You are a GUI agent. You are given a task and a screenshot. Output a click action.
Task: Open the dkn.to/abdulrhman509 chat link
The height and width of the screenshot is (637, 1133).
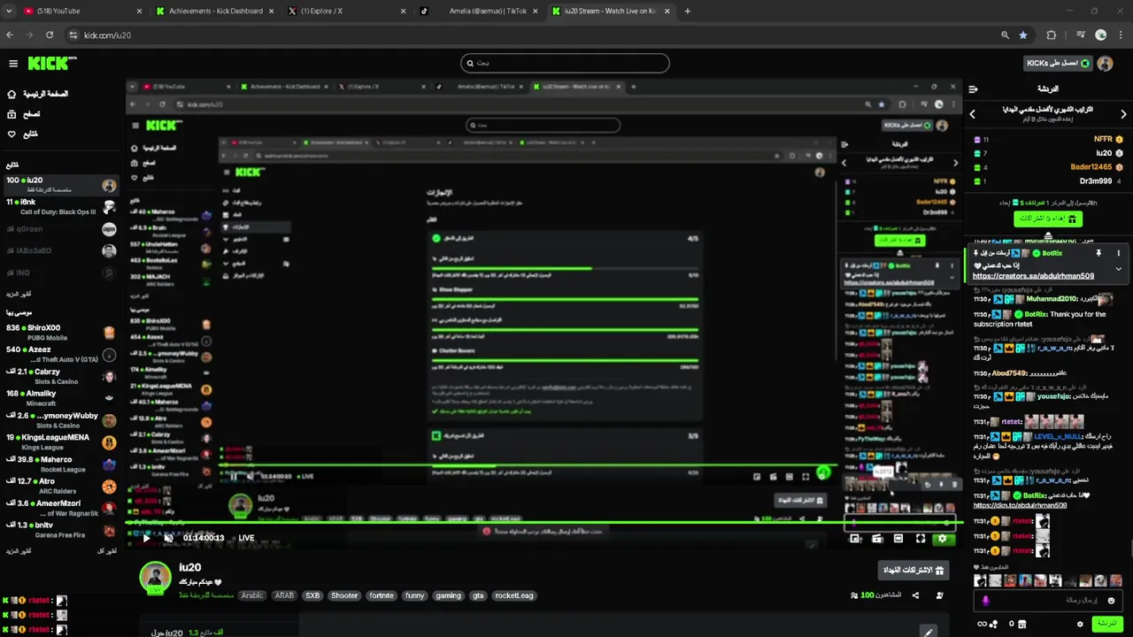pos(1020,505)
